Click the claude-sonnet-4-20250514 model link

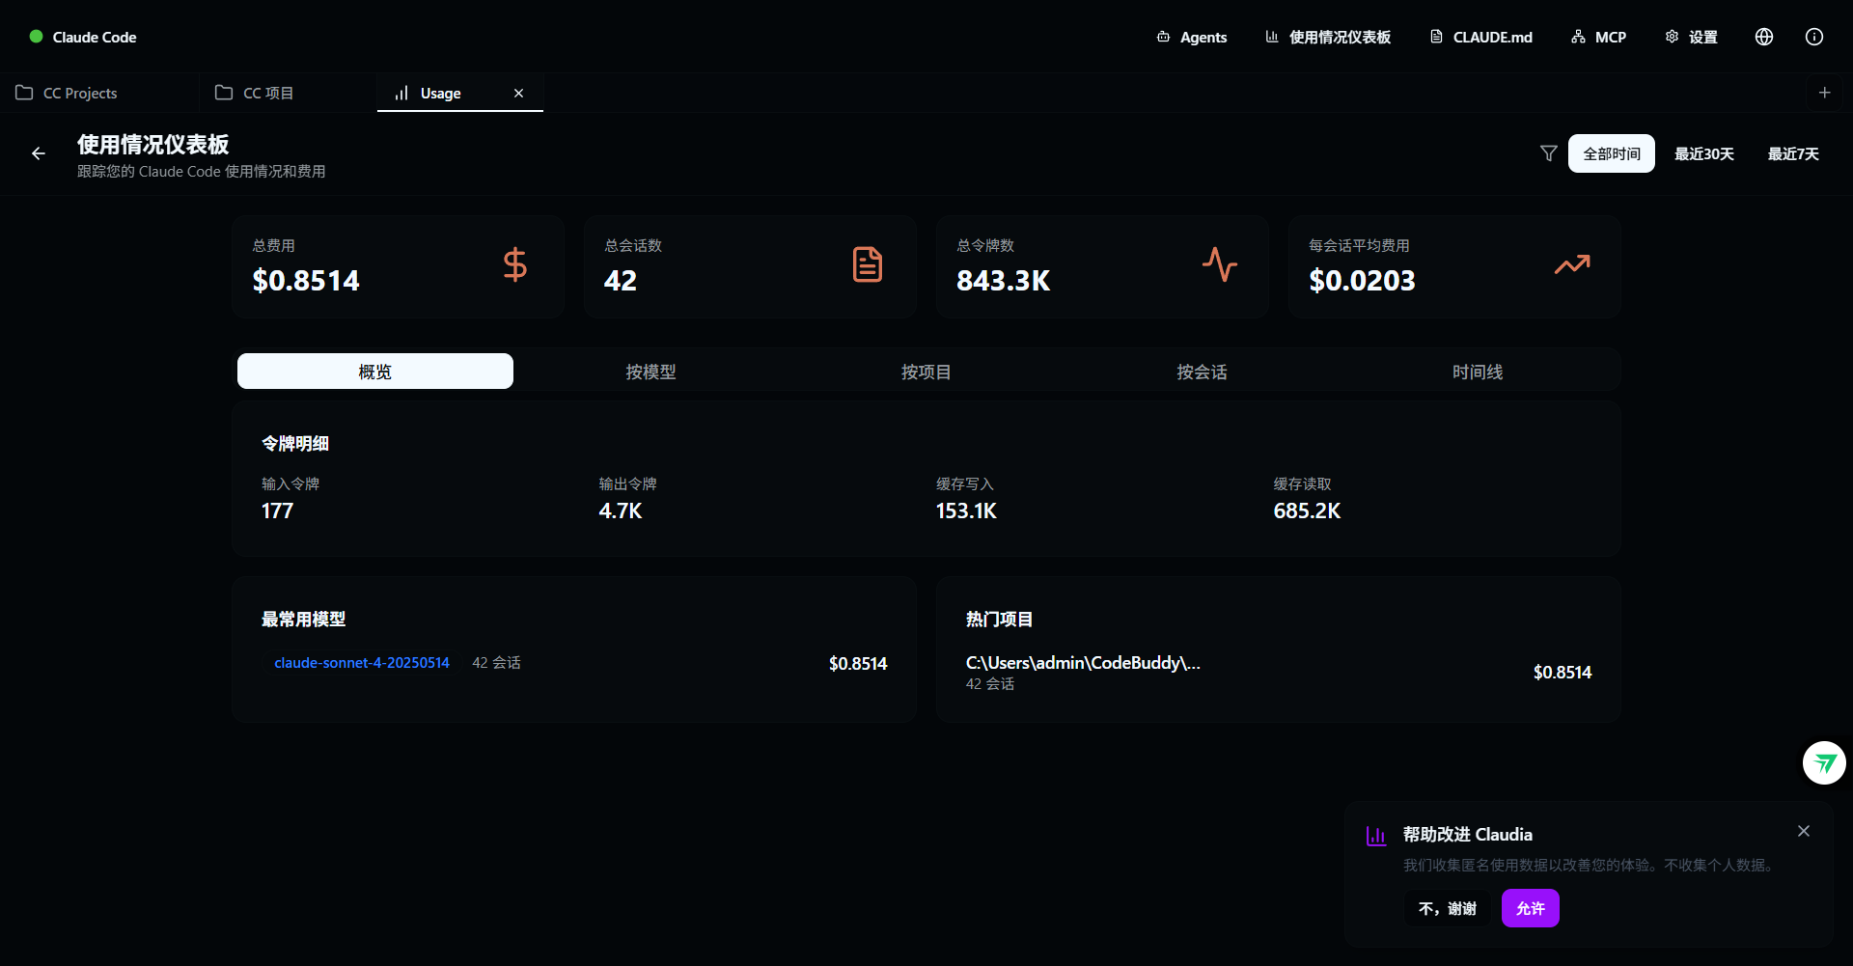point(362,663)
